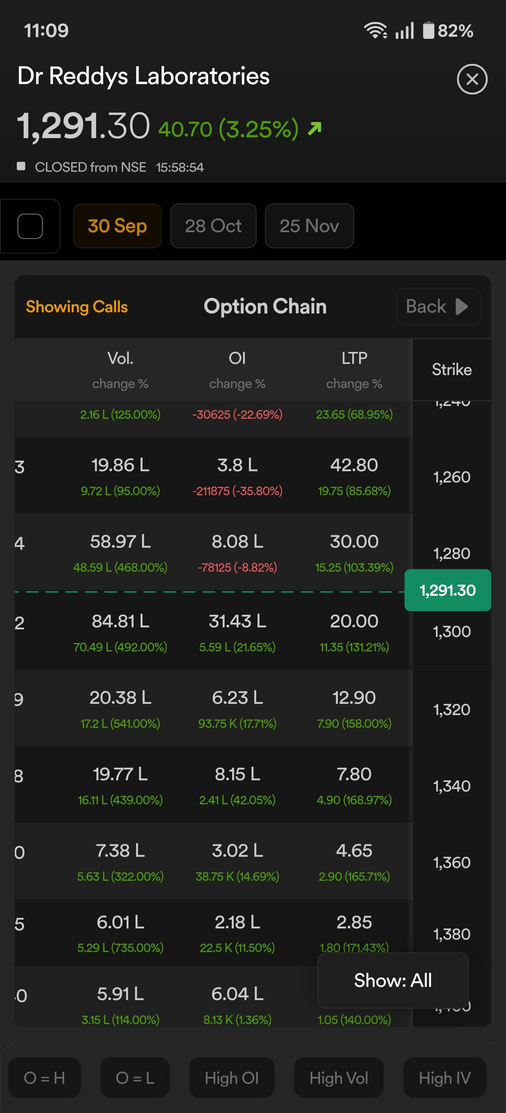Toggle the High Vol filter
Viewport: 506px width, 1113px height.
coord(339,1078)
